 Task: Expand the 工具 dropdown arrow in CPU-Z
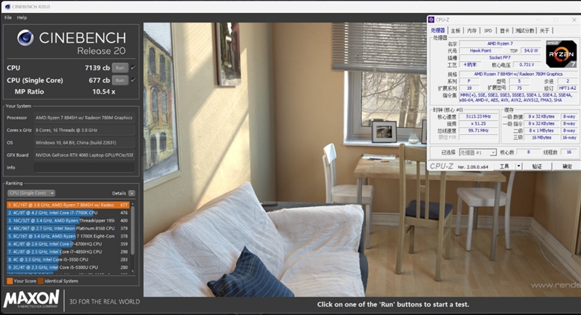pos(519,166)
